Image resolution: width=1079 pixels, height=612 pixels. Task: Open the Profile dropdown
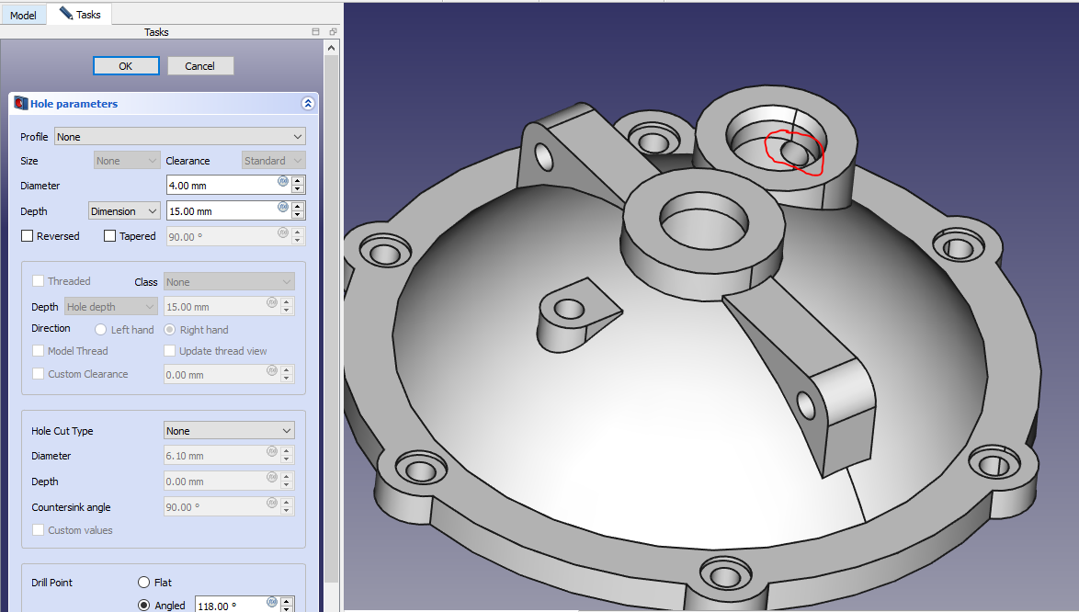tap(180, 137)
